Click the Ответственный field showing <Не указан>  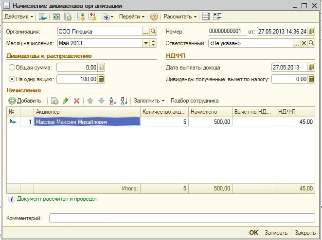coord(250,43)
